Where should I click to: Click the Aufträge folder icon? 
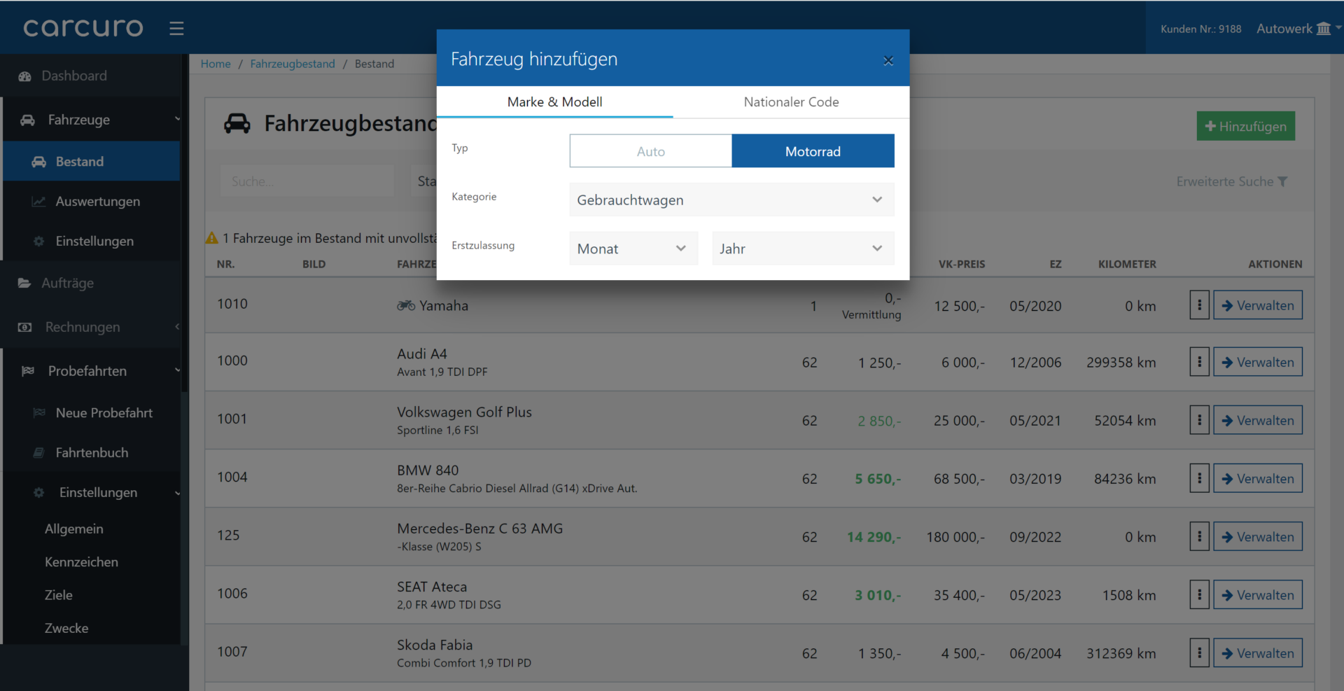pyautogui.click(x=24, y=283)
